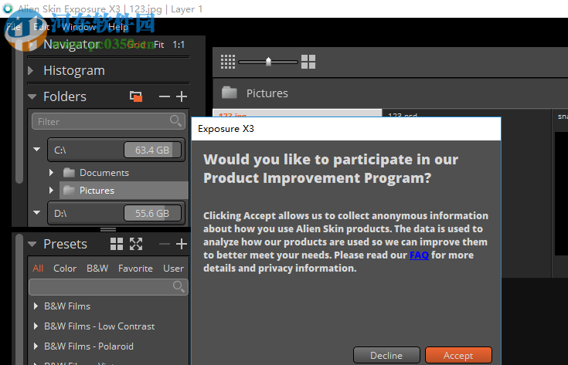
Task: Click the D:\ drive 55.6 GB bar
Action: pyautogui.click(x=152, y=214)
